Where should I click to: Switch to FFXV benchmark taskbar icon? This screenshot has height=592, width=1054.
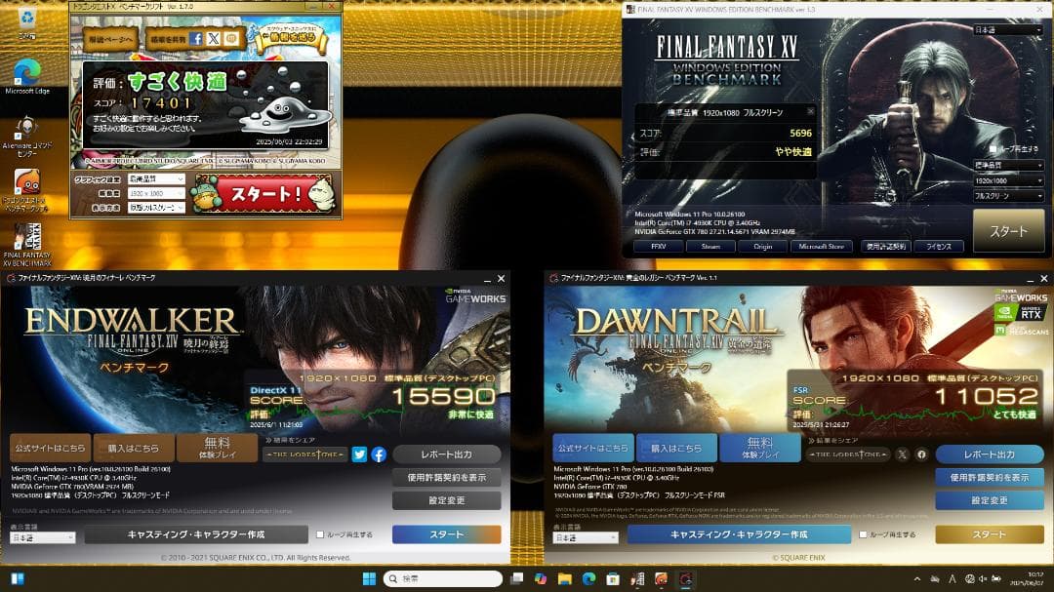637,578
